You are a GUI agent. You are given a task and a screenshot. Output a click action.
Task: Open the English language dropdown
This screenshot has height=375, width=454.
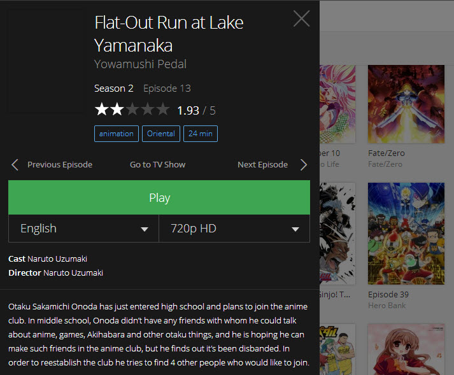83,229
